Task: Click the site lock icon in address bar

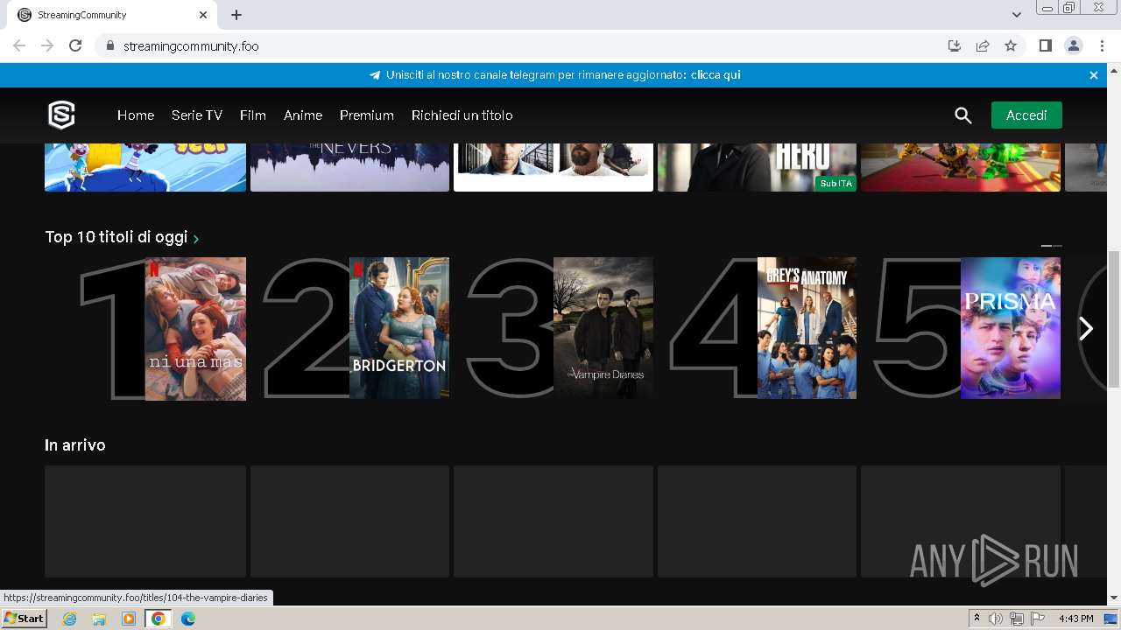Action: [x=109, y=45]
